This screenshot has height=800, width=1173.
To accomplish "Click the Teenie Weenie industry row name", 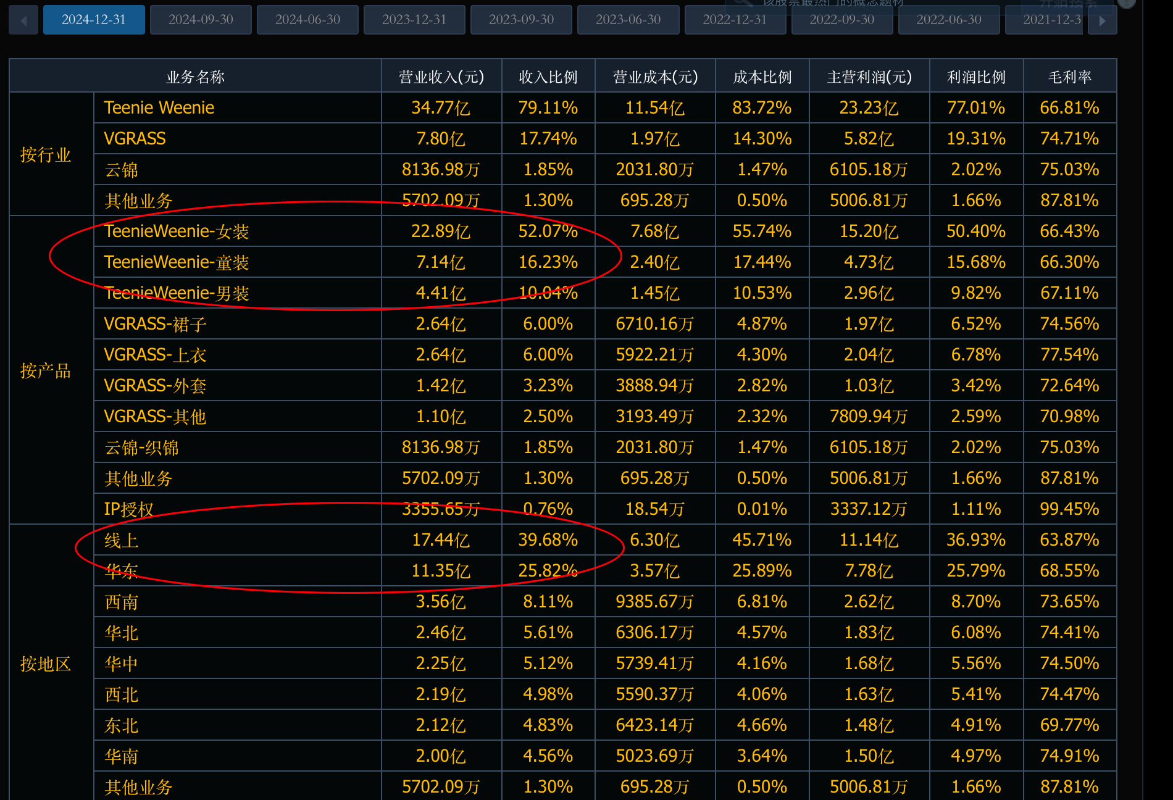I will [x=159, y=107].
